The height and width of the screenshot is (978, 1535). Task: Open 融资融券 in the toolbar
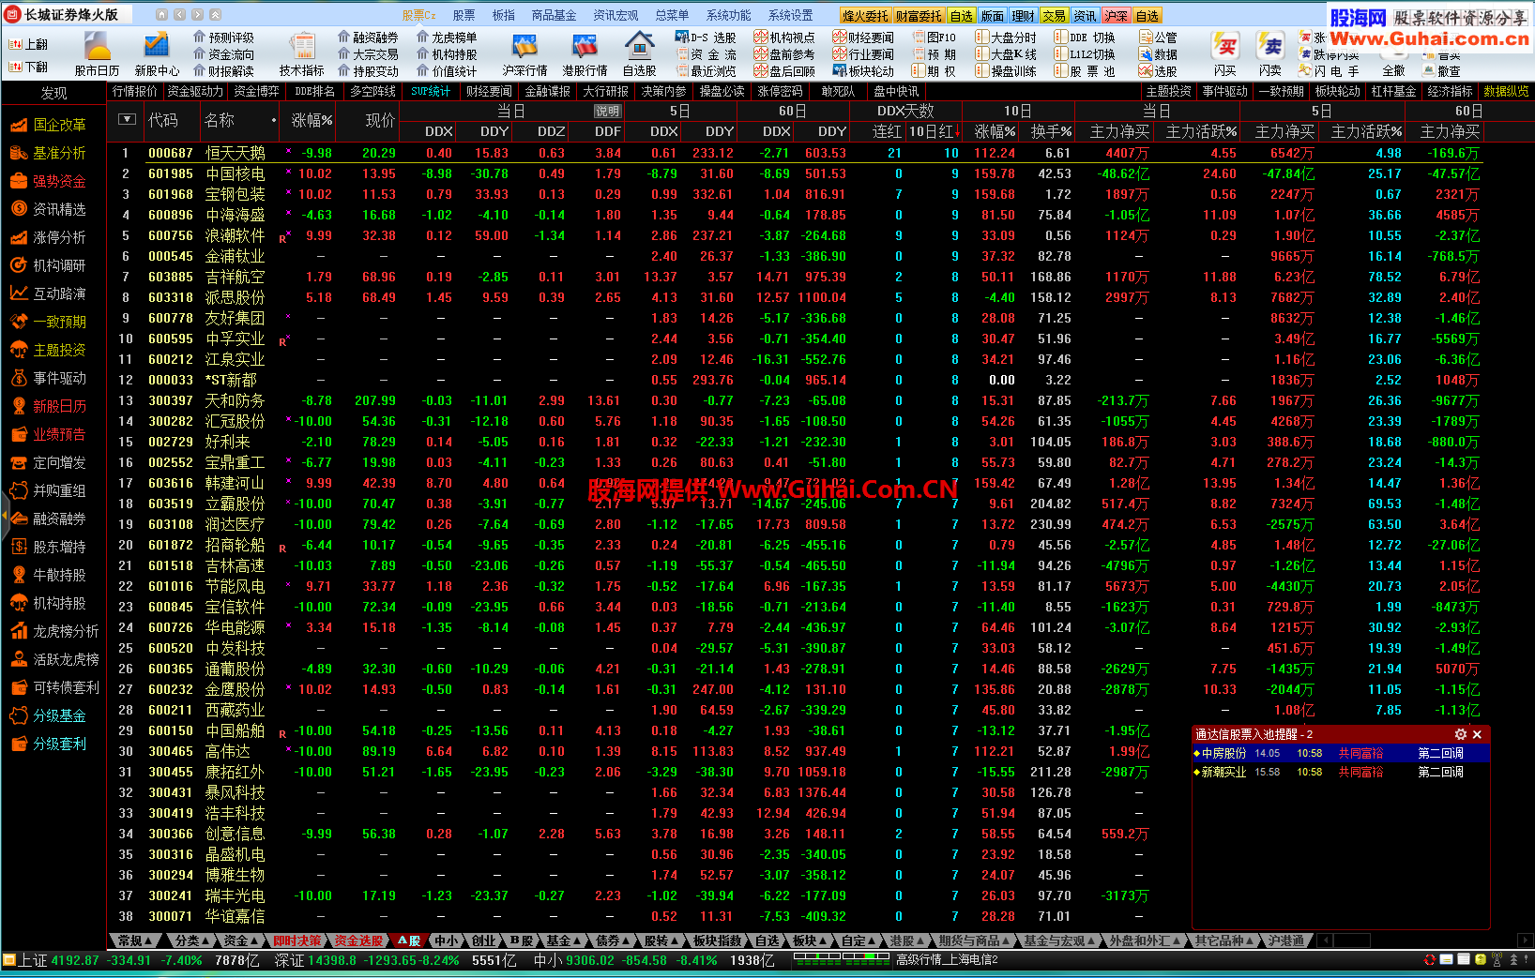pos(368,38)
